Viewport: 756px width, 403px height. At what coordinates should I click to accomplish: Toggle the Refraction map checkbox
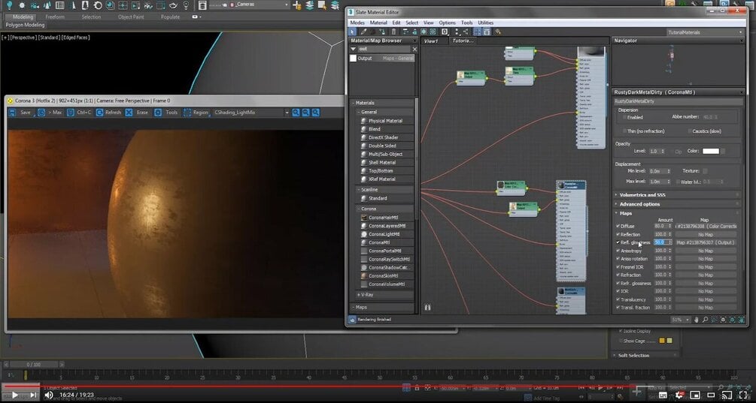pos(618,275)
